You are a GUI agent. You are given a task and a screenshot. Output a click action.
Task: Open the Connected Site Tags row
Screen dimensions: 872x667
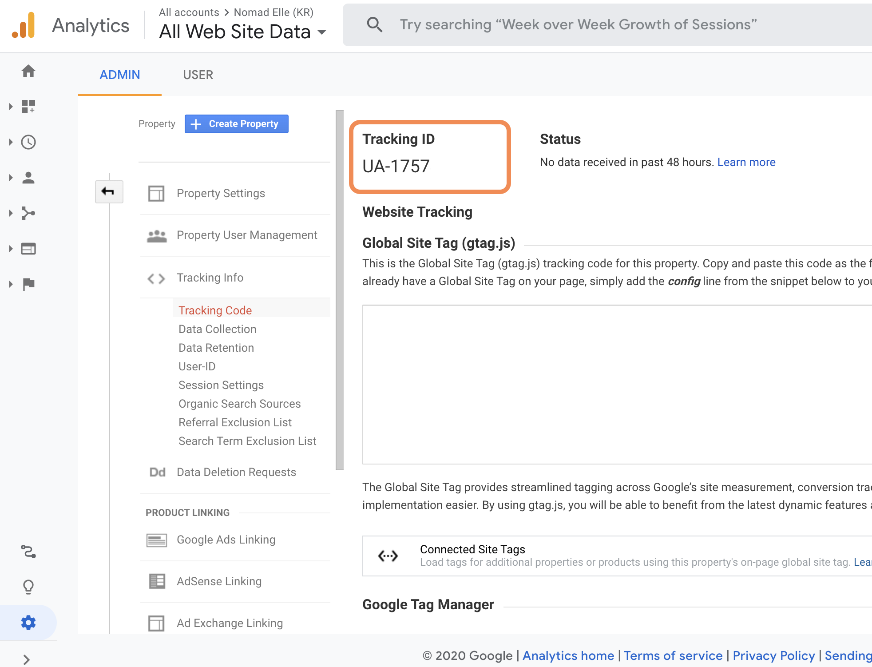pos(617,556)
